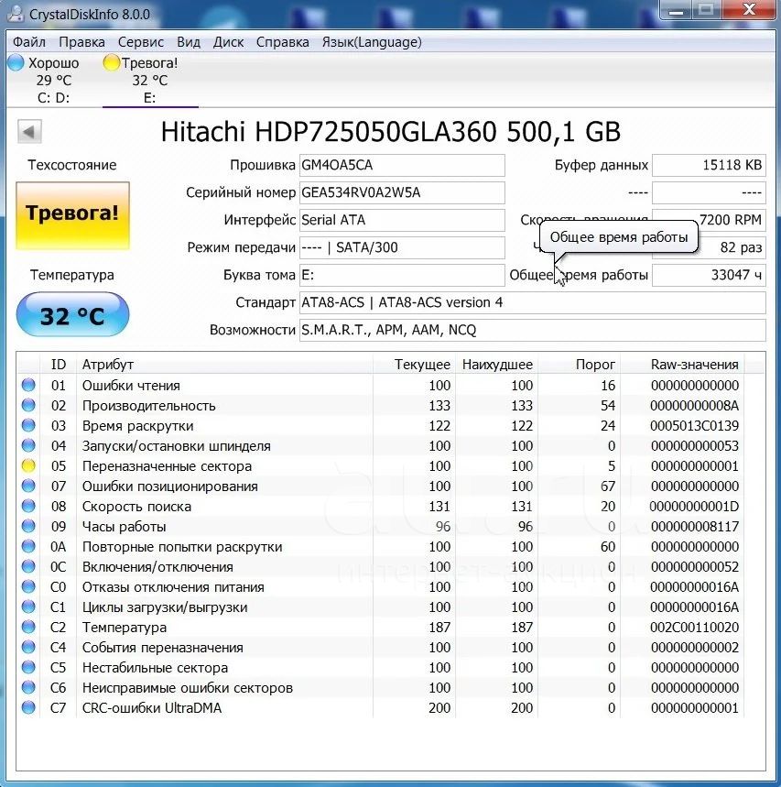781x787 pixels.
Task: Open the Язык(Language) menu
Action: [x=371, y=42]
